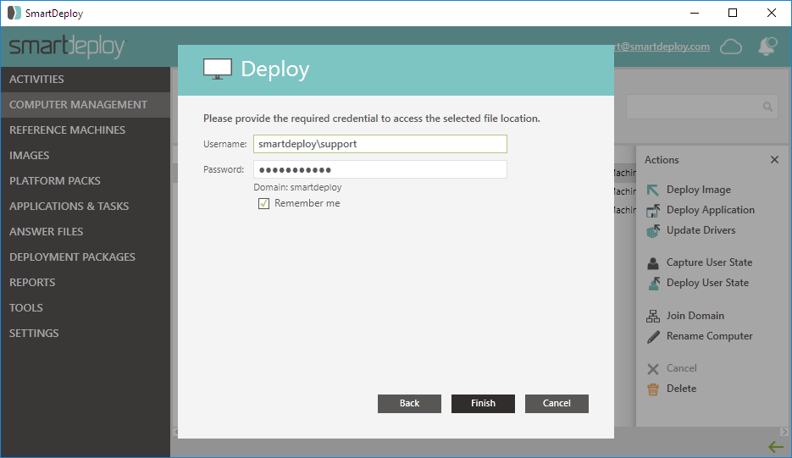Open the Tools section
Viewport: 792px width, 458px height.
(86, 307)
